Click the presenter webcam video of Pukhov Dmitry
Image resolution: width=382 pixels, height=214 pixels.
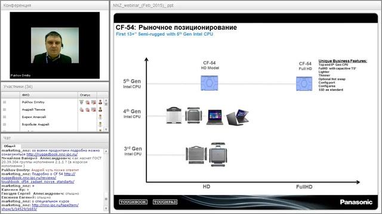pyautogui.click(x=55, y=45)
